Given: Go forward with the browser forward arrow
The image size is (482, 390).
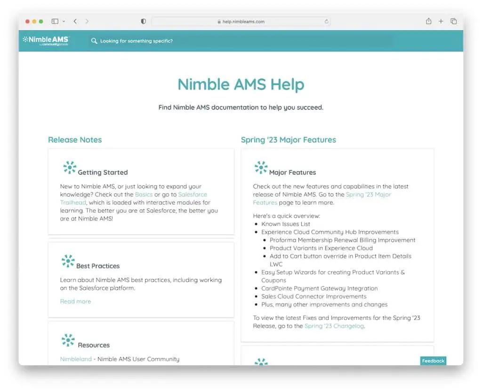Looking at the screenshot, I should [x=87, y=21].
